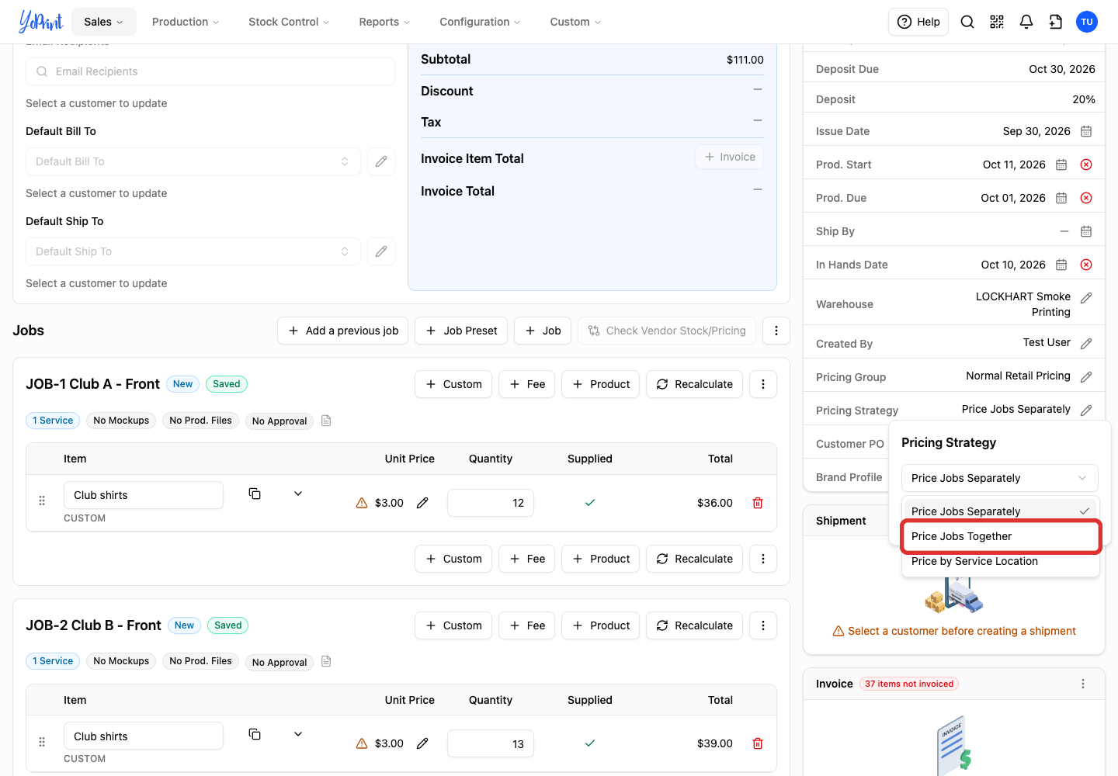Image resolution: width=1118 pixels, height=776 pixels.
Task: Edit Default Bill To pencil icon
Action: click(x=381, y=161)
